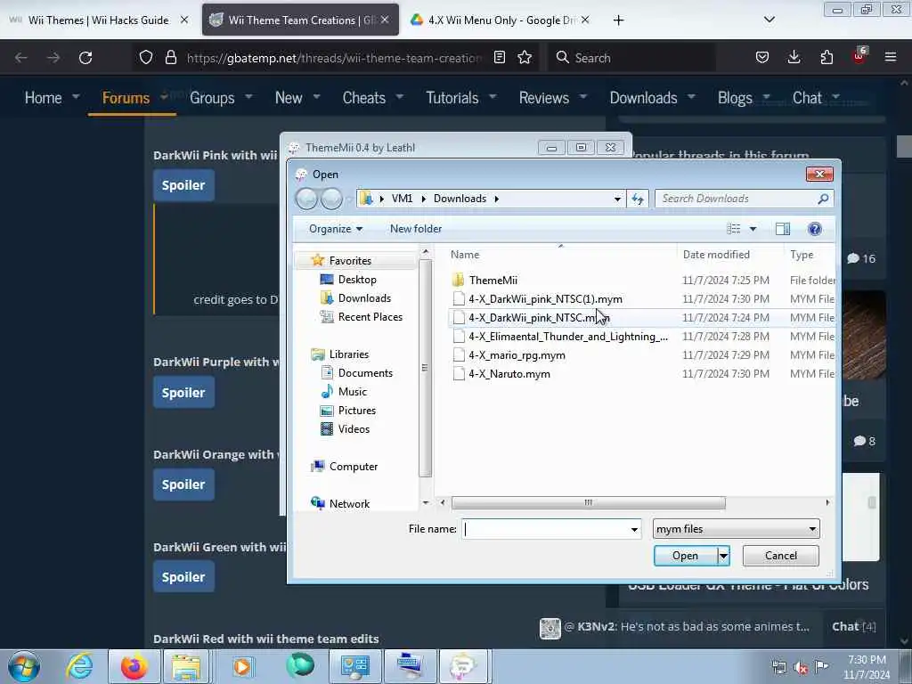Select ThemeMii folder in file list

pos(493,281)
